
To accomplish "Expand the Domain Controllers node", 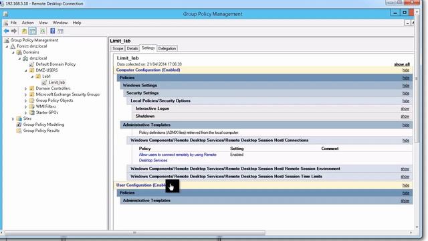I will pos(26,88).
